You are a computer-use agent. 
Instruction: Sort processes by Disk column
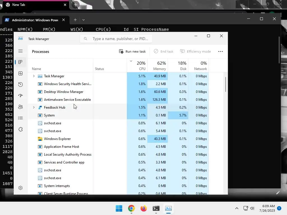click(178, 66)
